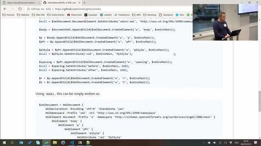Click the Dropbox tray icon

click(231, 143)
